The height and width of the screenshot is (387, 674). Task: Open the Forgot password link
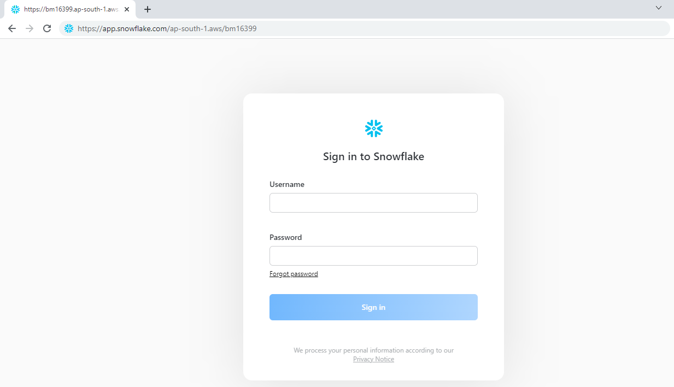(x=294, y=274)
